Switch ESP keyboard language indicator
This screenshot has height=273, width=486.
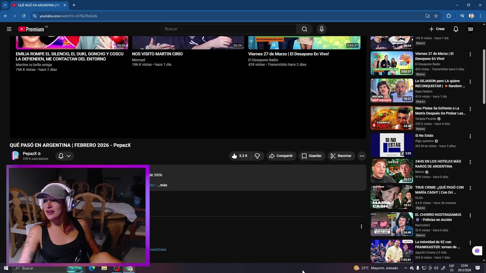coord(451,268)
